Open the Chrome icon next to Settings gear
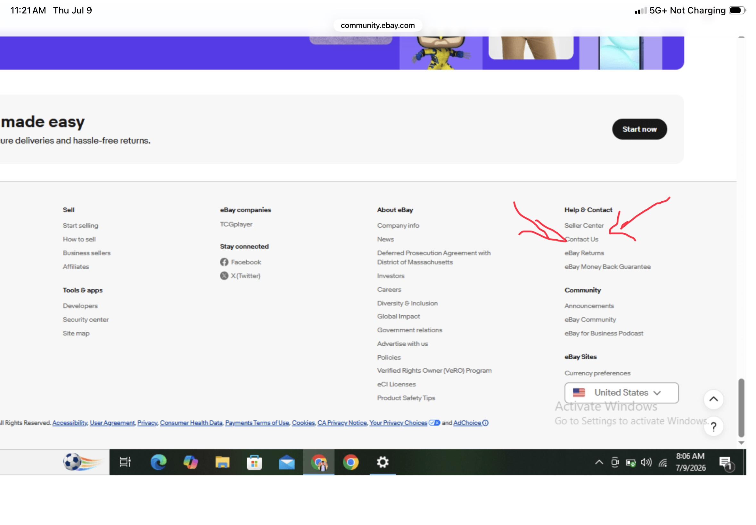This screenshot has width=756, height=525. click(x=350, y=462)
